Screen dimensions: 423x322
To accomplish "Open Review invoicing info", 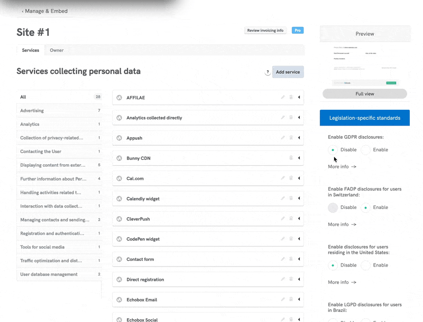I will coord(266,31).
